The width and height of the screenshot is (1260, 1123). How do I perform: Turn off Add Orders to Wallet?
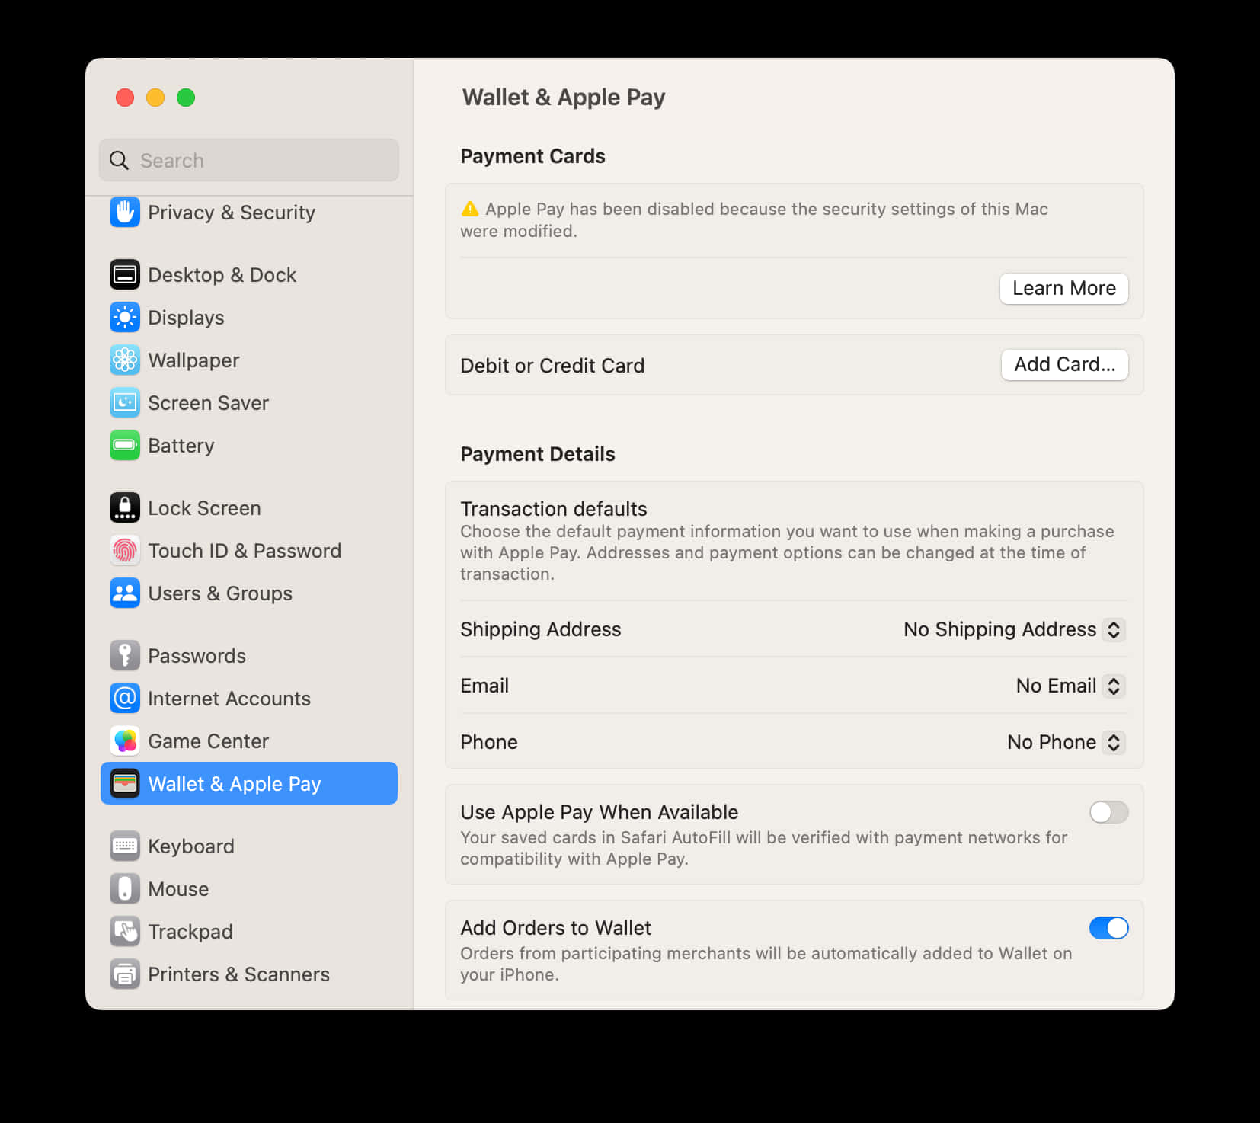coord(1108,928)
